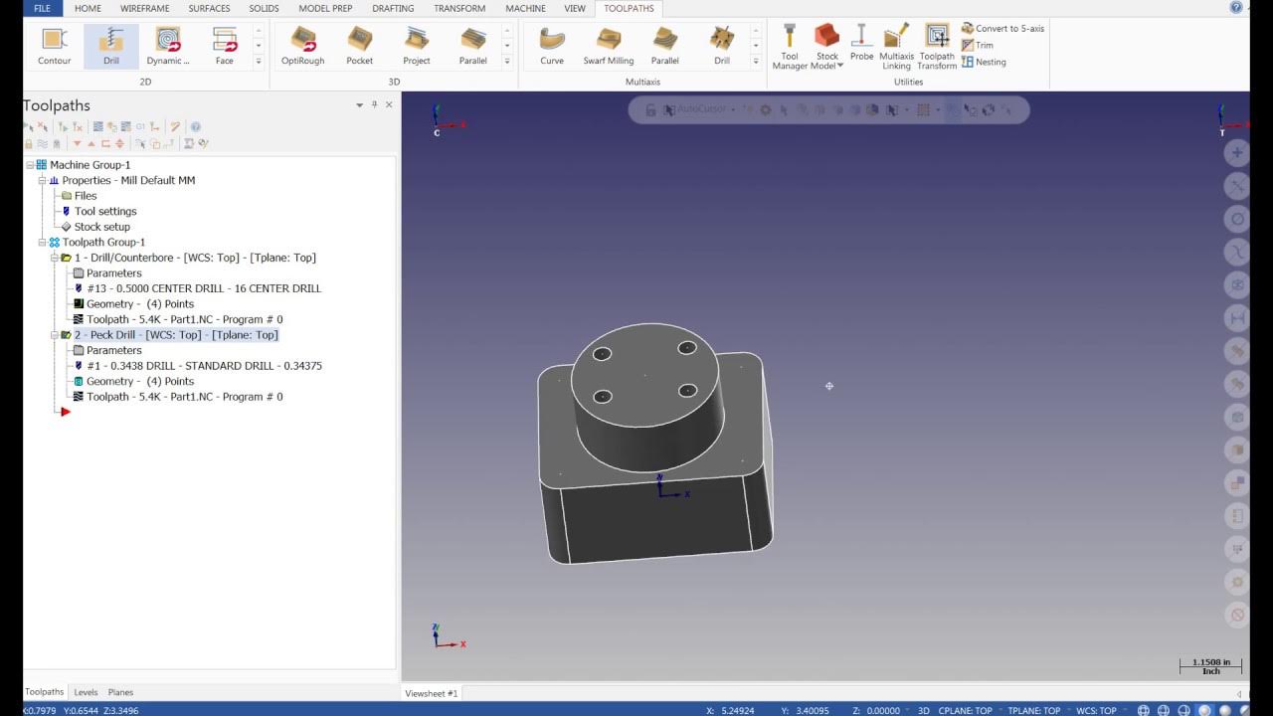Switch to the VIEW ribbon tab
The image size is (1273, 716).
[x=575, y=8]
